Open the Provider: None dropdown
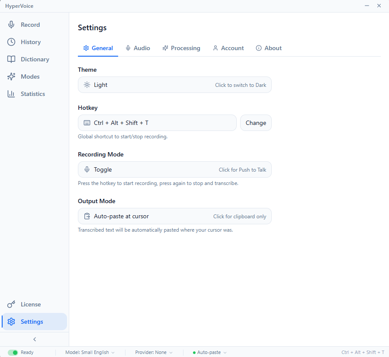 [154, 352]
